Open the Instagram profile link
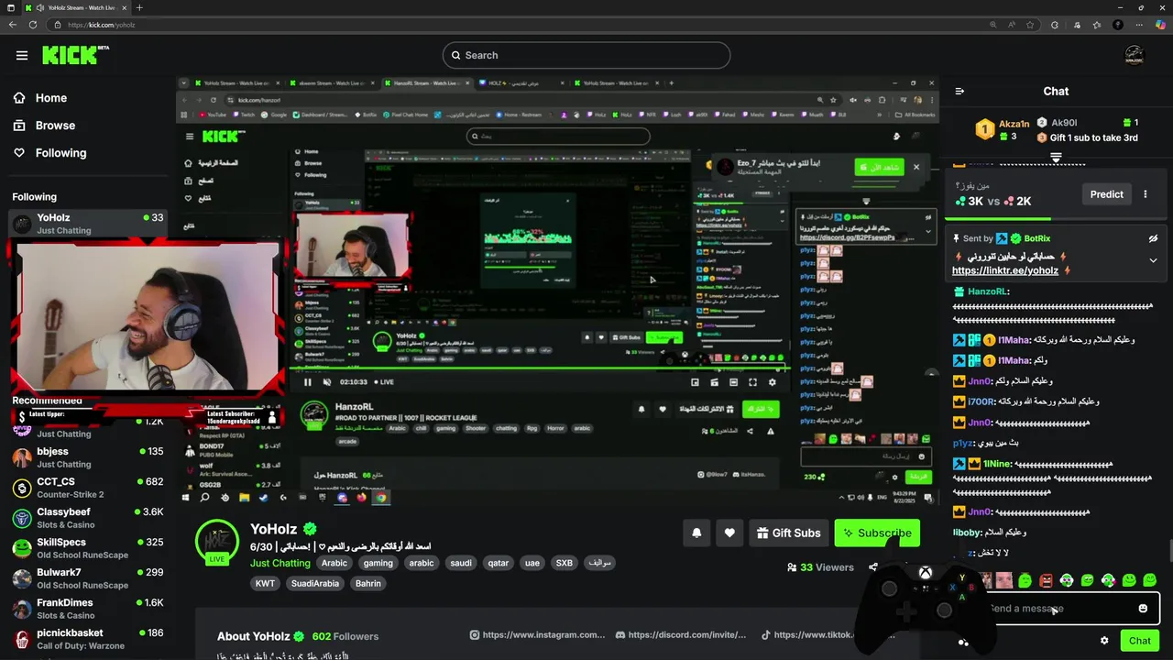Screen dimensions: 1173x660 point(537,634)
